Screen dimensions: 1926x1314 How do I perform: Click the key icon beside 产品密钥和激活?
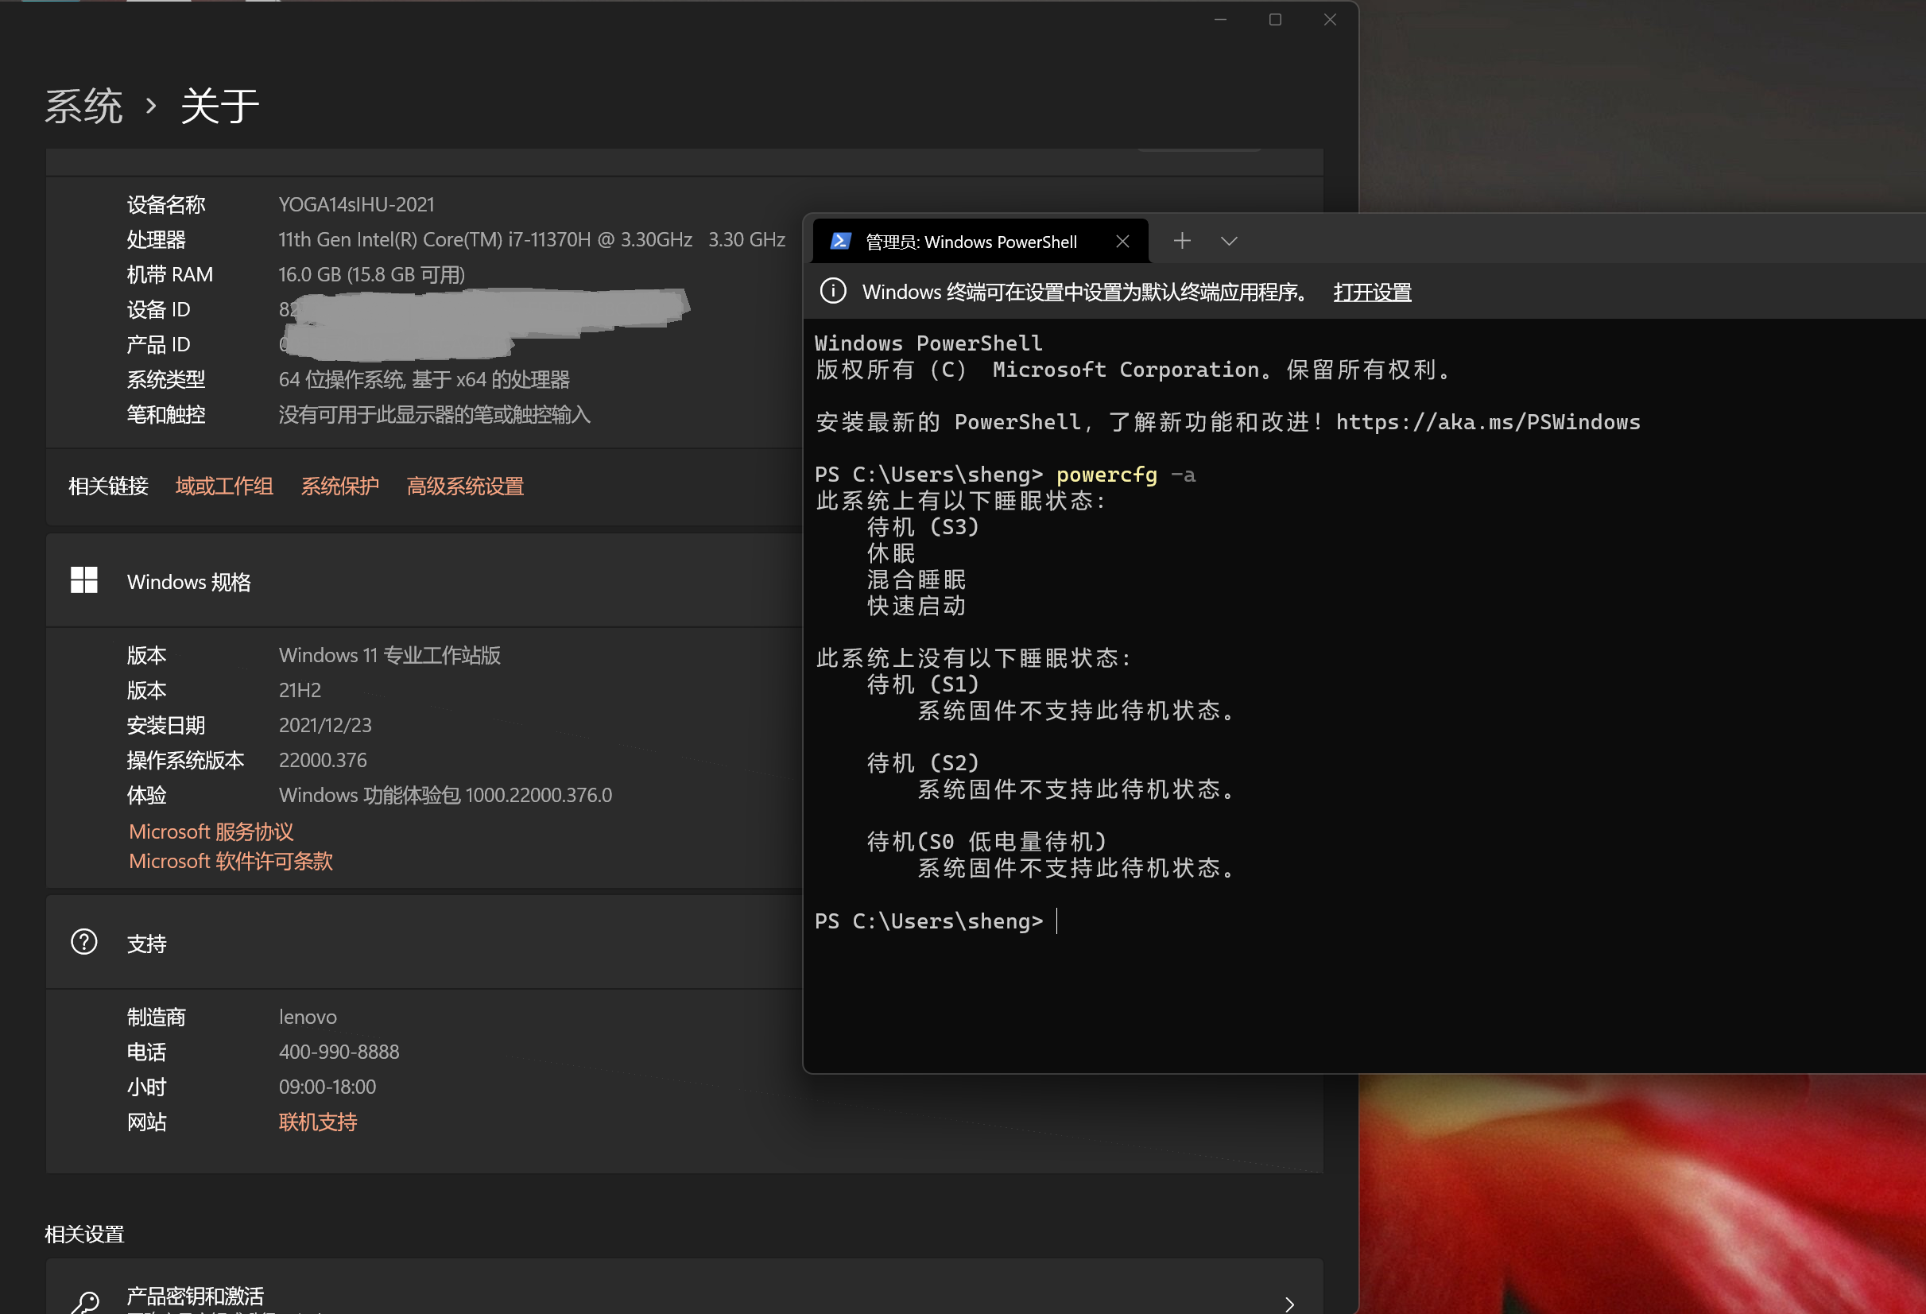coord(85,1303)
